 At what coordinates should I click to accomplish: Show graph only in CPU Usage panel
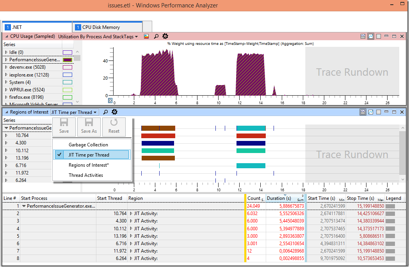pyautogui.click(x=371, y=36)
